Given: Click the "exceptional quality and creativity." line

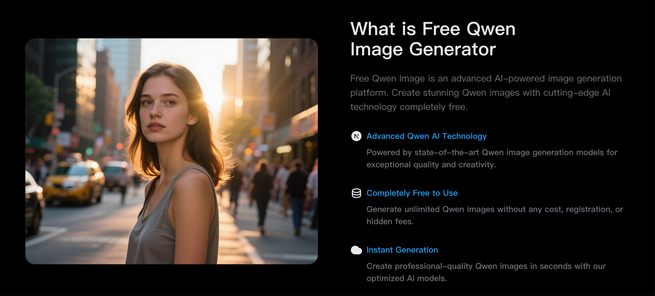Looking at the screenshot, I should (431, 165).
